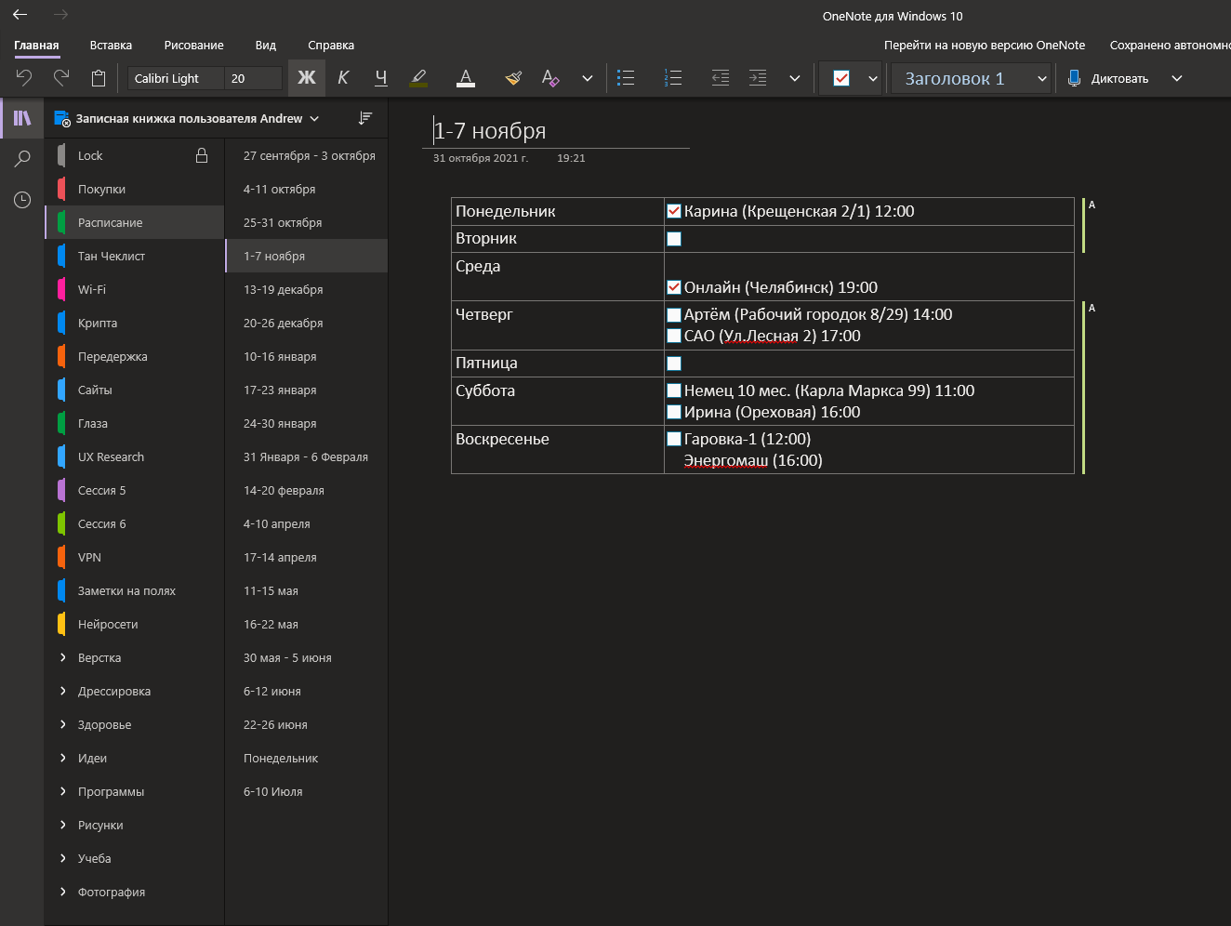Open more font formatting options chevron

point(588,78)
